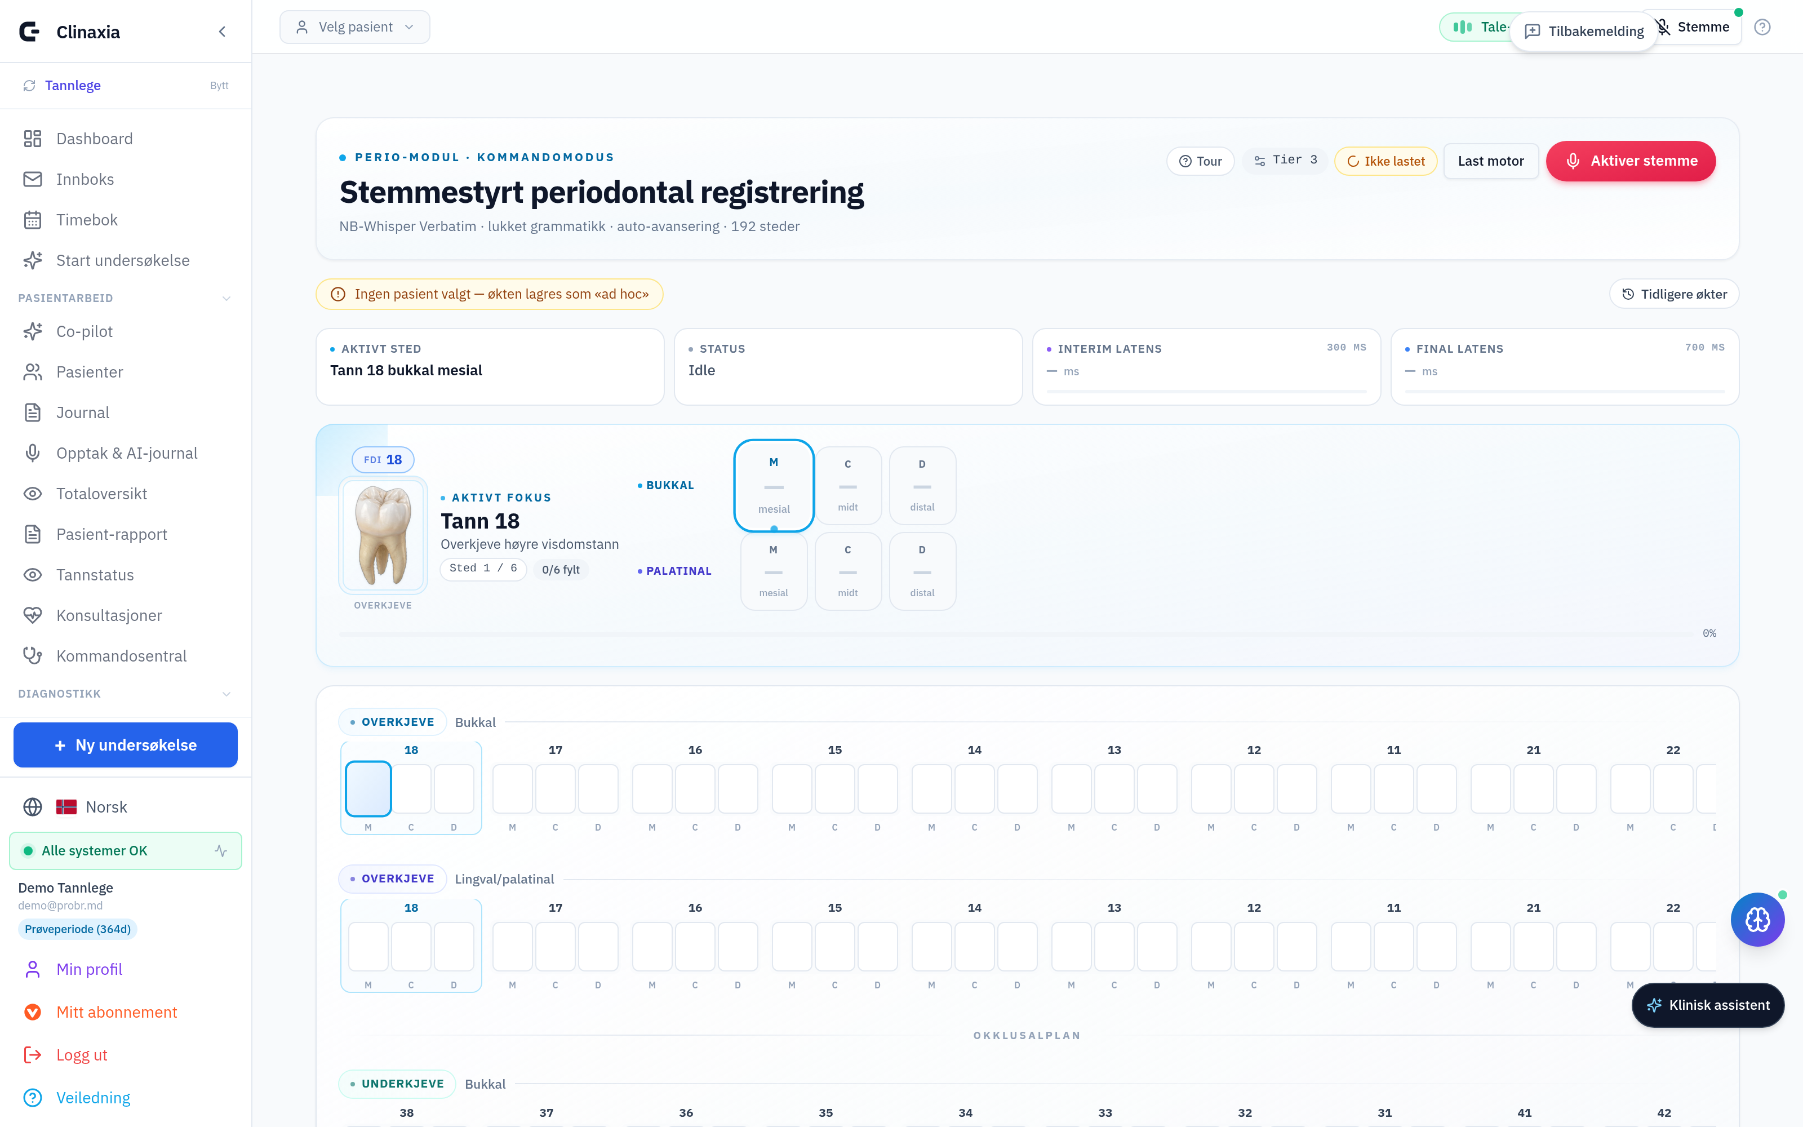Click the help question-mark icon top right
The image size is (1803, 1127).
(x=1762, y=27)
